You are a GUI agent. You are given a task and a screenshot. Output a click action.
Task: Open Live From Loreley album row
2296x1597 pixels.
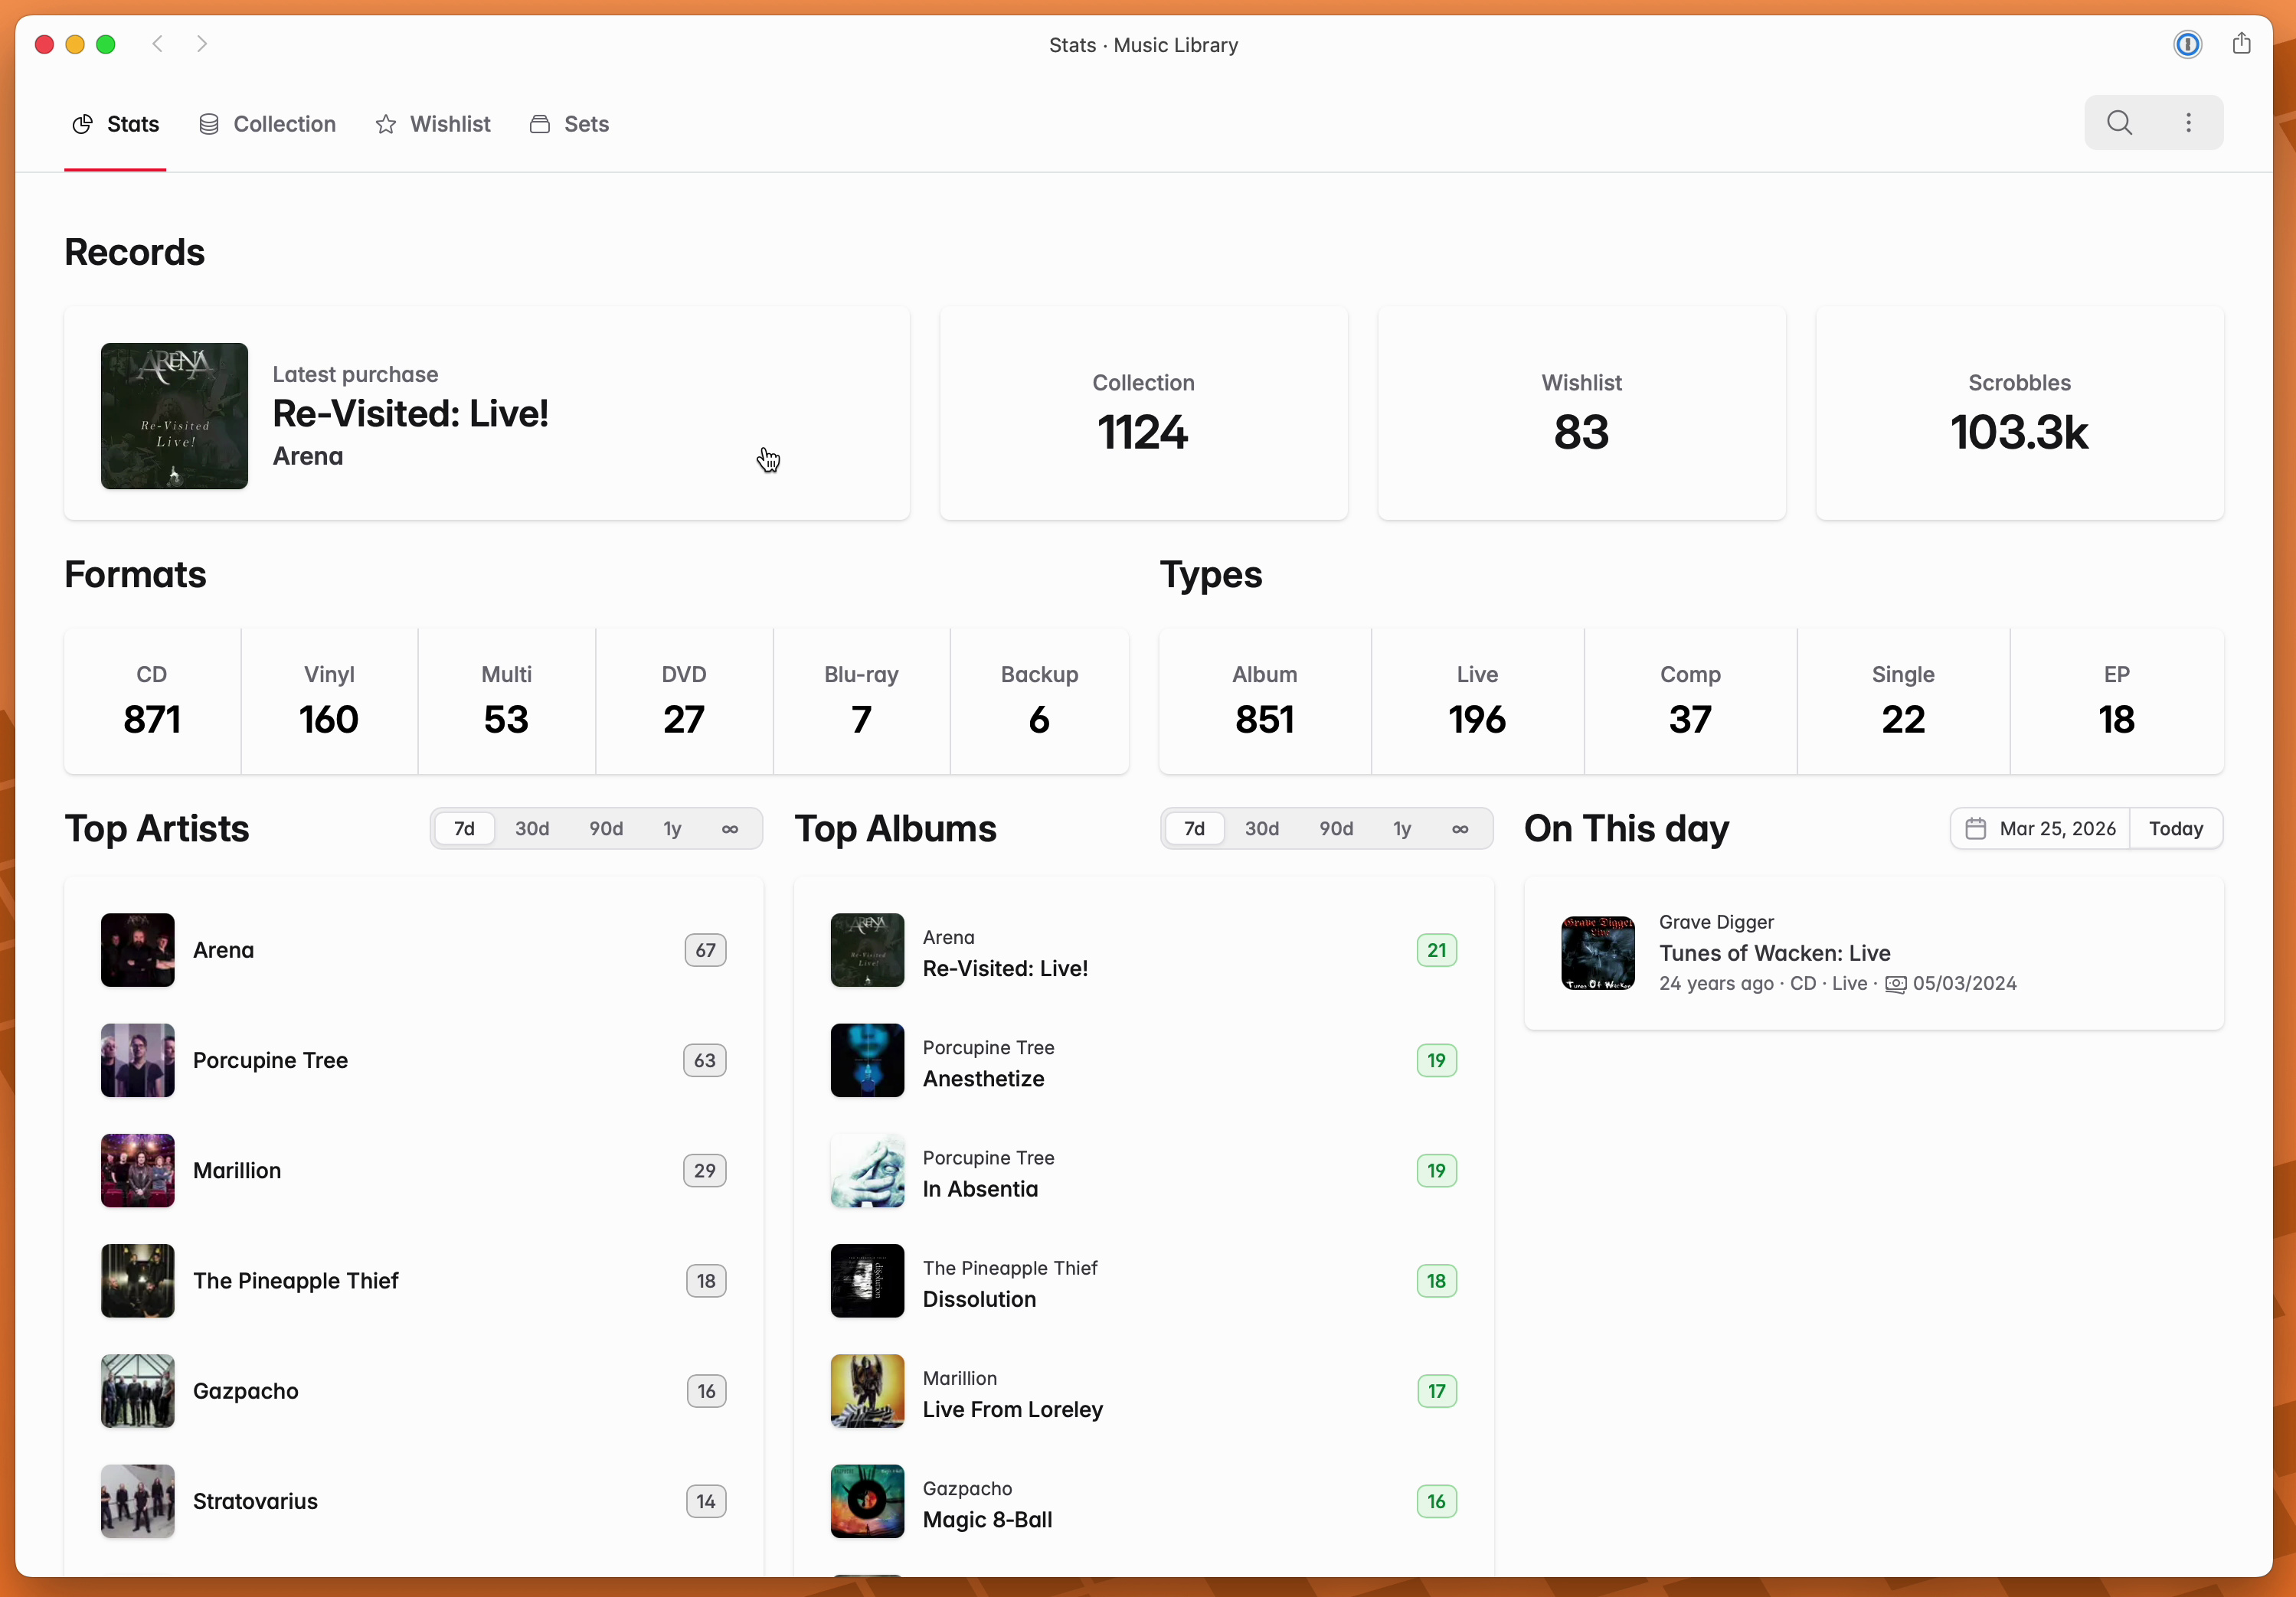(1143, 1391)
